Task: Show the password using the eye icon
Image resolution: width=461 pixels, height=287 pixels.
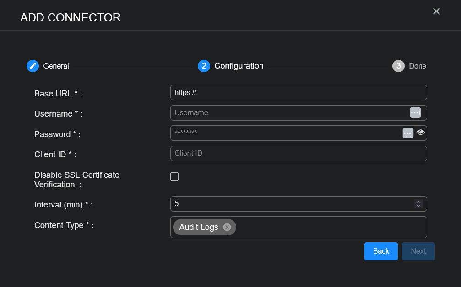Action: (421, 133)
